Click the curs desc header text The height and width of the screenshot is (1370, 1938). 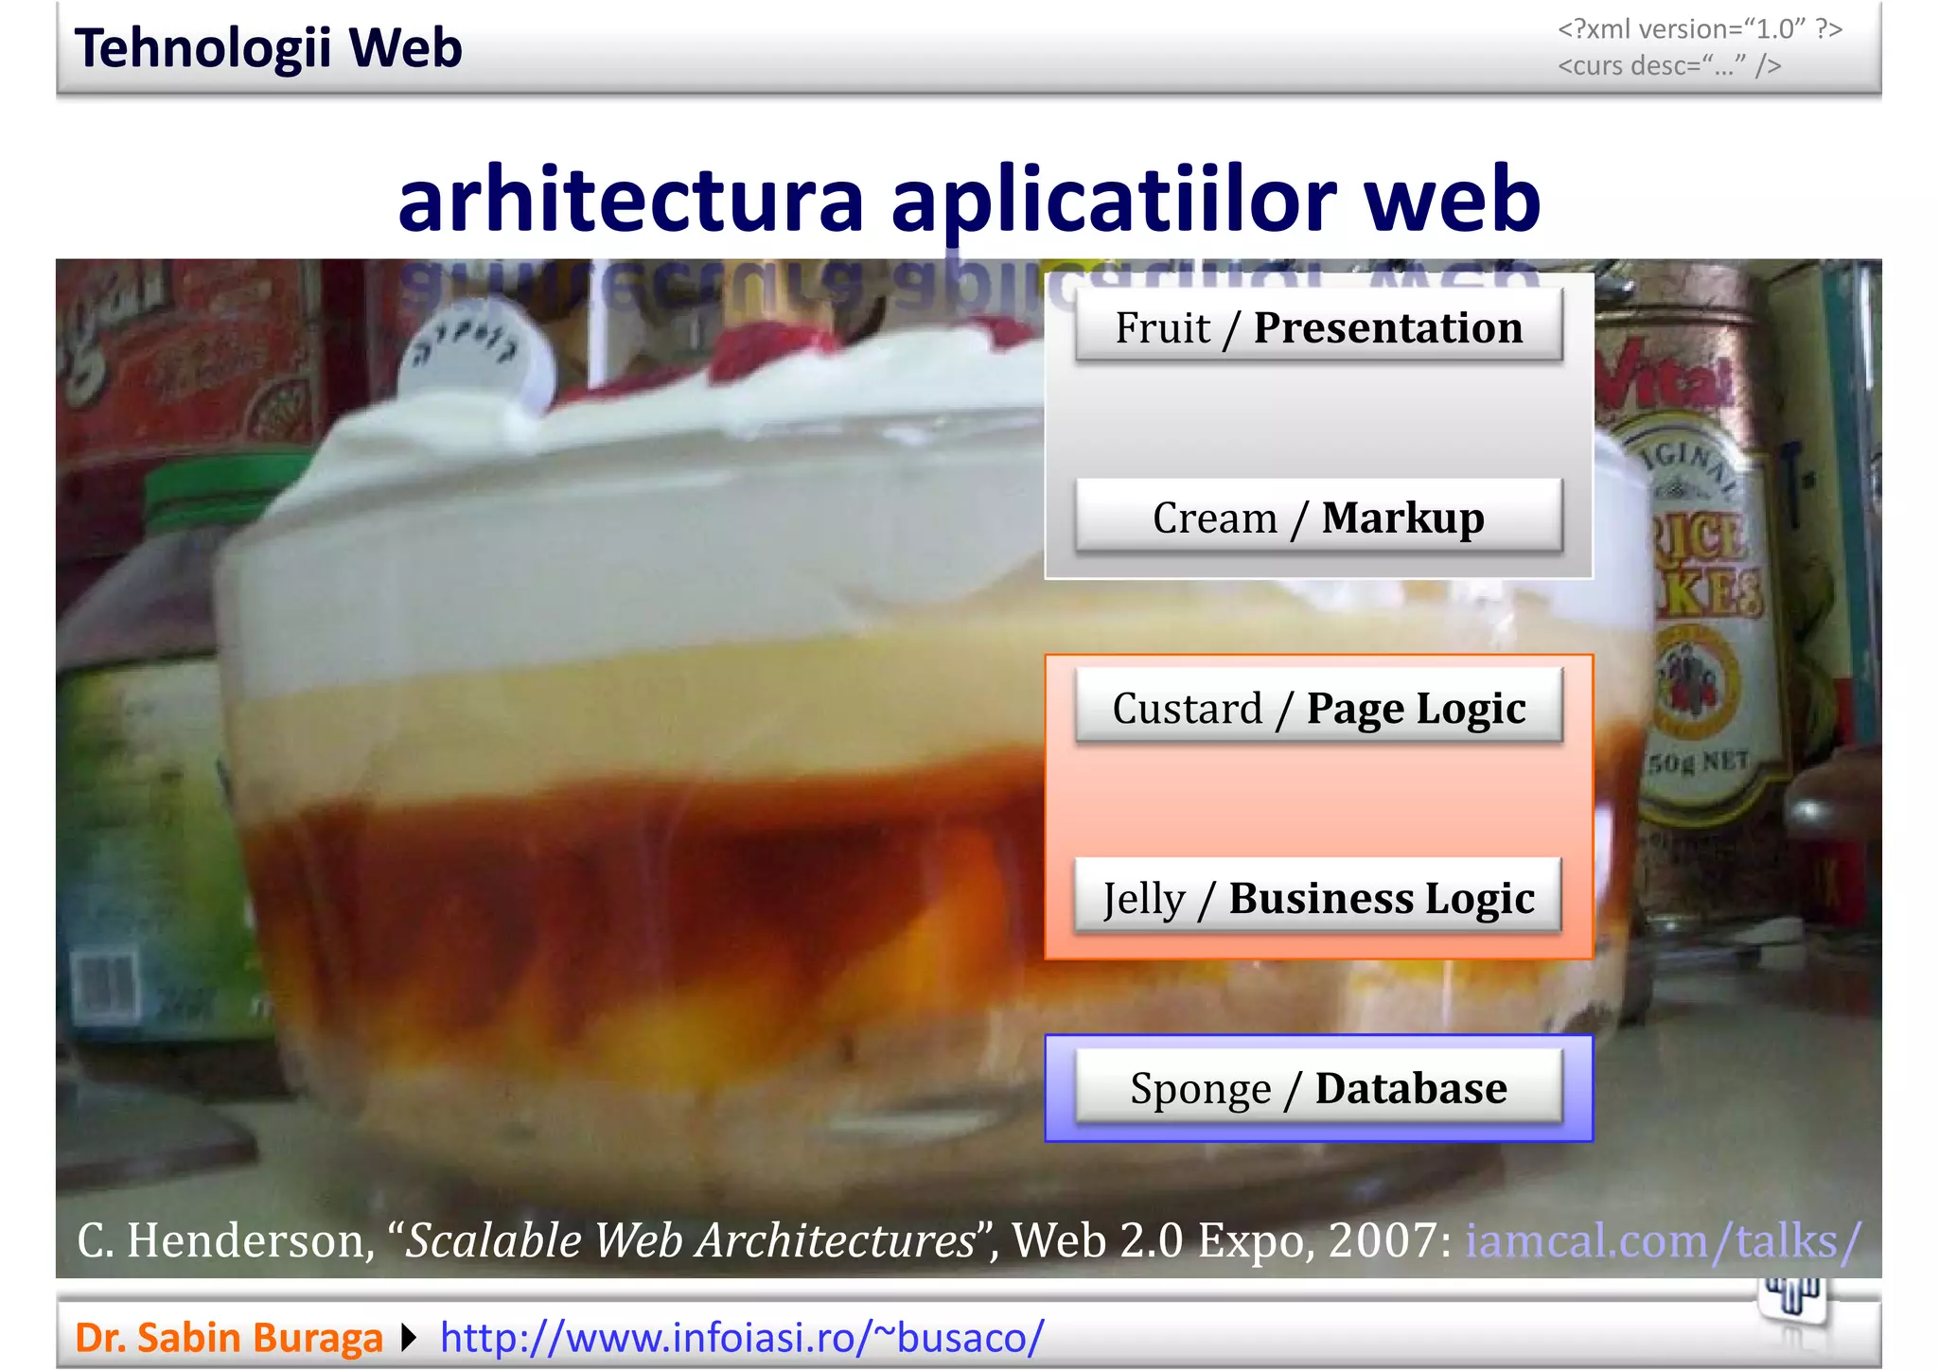pos(1669,65)
